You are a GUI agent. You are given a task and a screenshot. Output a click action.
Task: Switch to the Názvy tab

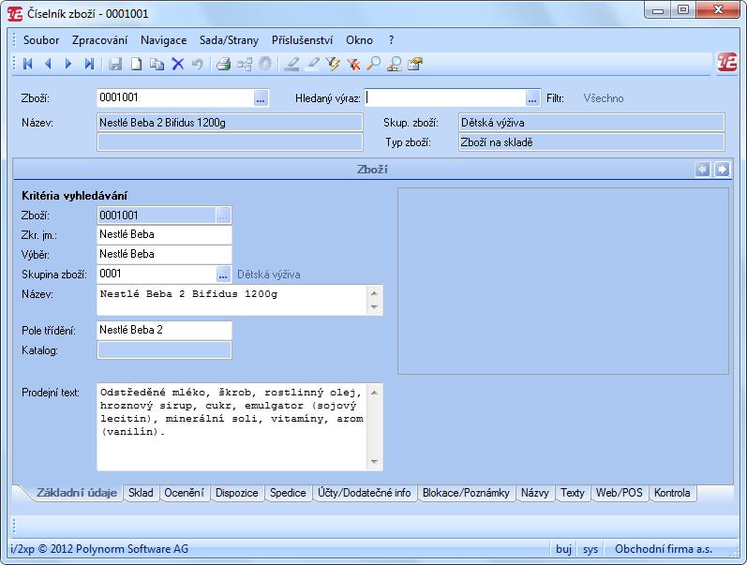[x=535, y=493]
